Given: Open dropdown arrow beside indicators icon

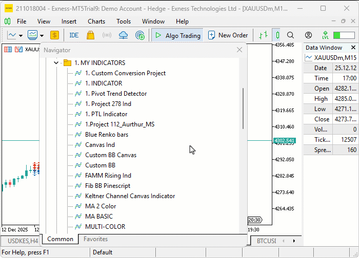Looking at the screenshot, I should point(42,35).
